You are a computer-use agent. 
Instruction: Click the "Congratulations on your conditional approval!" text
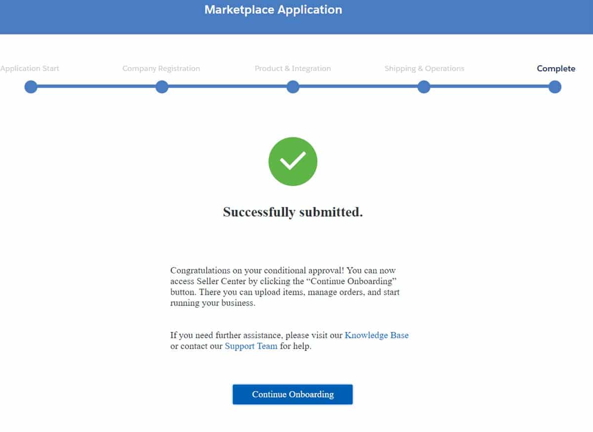(x=257, y=270)
